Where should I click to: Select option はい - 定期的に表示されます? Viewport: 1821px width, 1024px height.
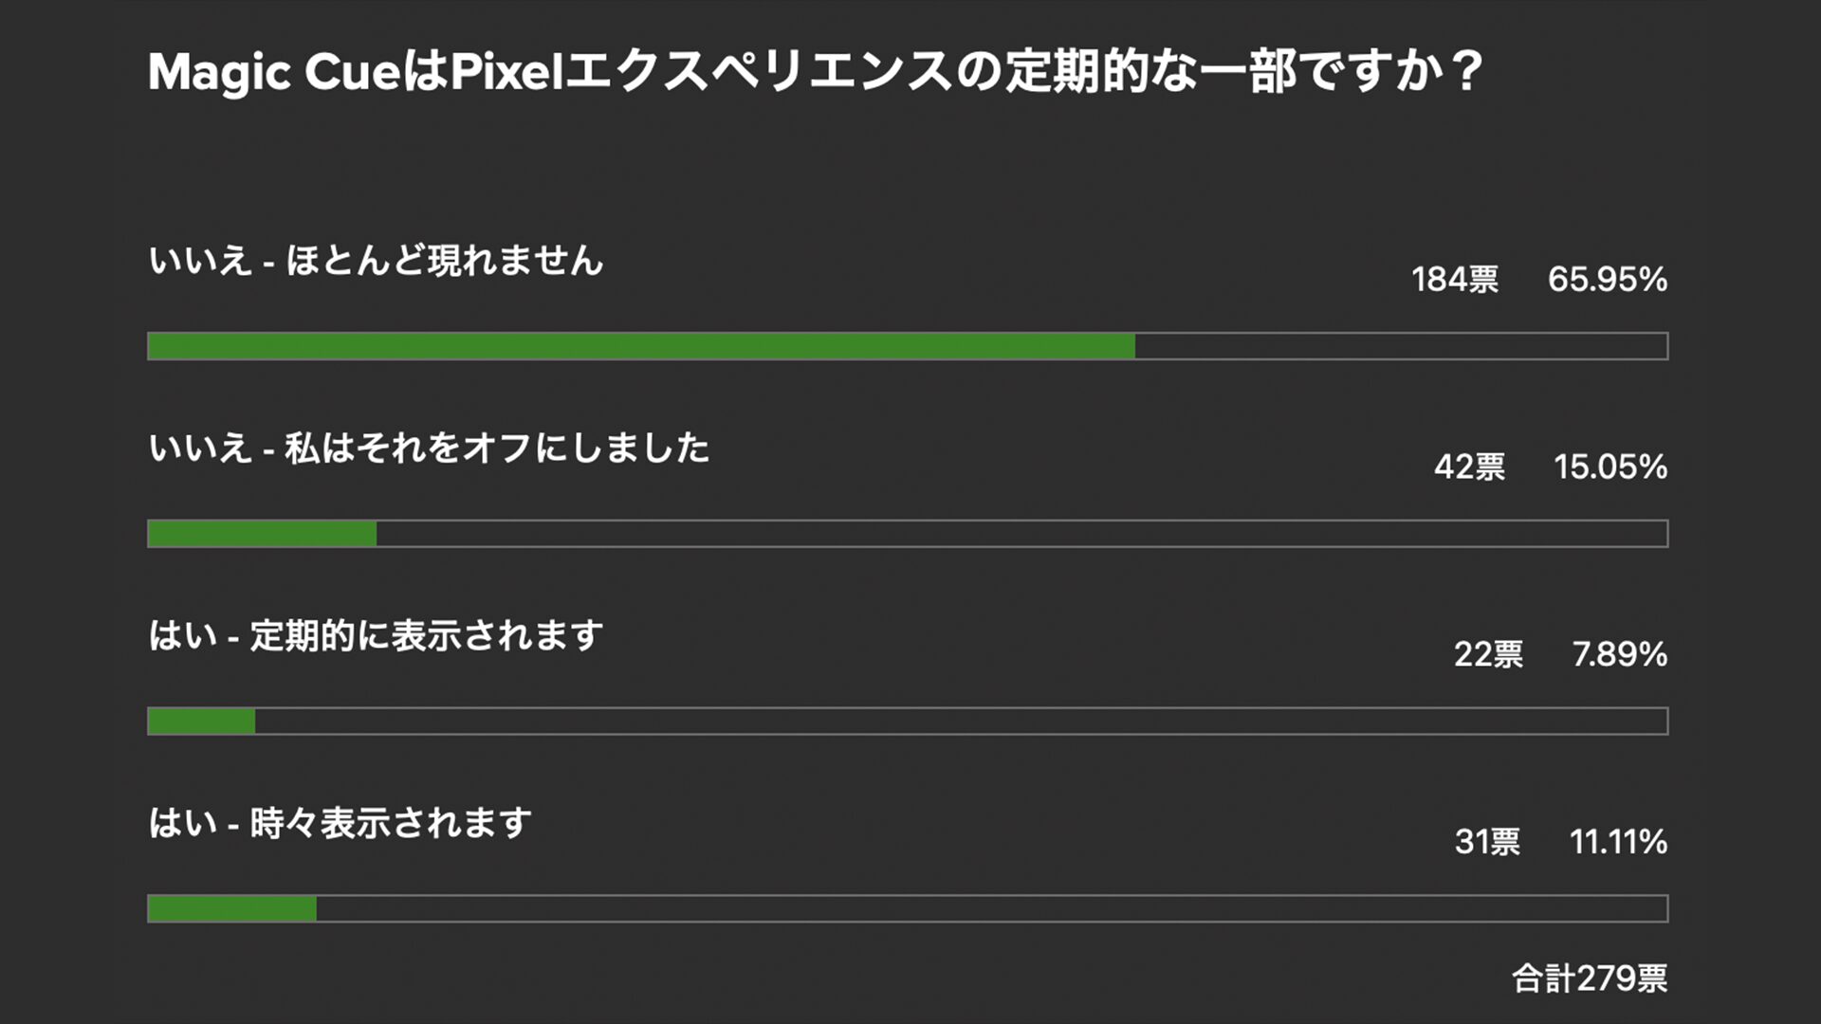376,635
